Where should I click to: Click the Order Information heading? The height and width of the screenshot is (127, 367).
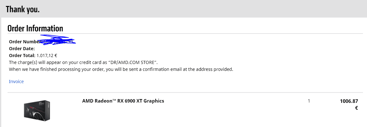coord(35,28)
